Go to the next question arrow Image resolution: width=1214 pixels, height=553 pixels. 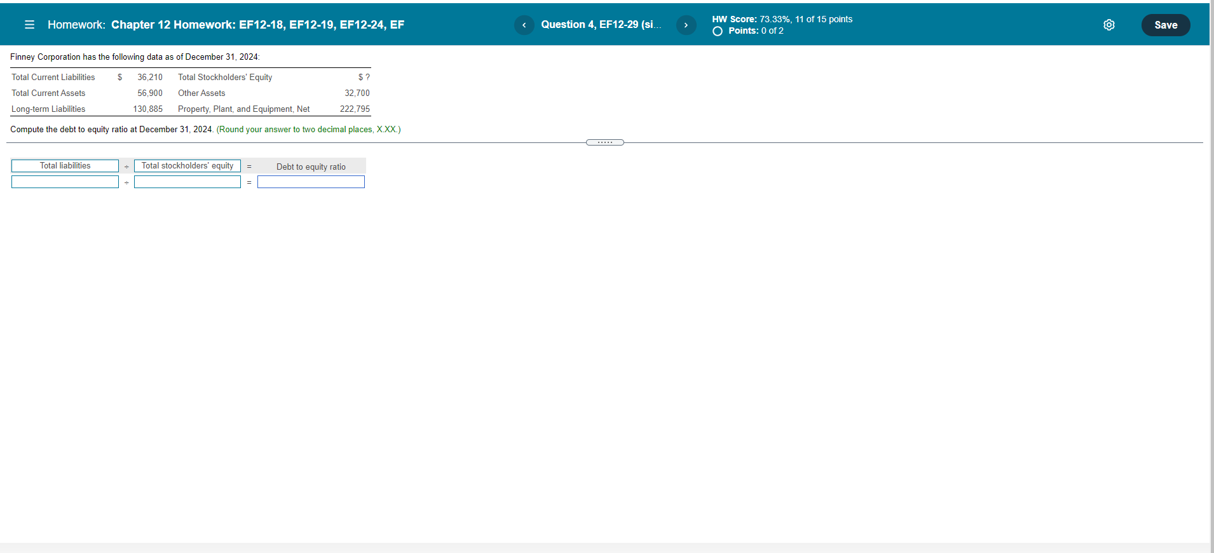tap(686, 25)
